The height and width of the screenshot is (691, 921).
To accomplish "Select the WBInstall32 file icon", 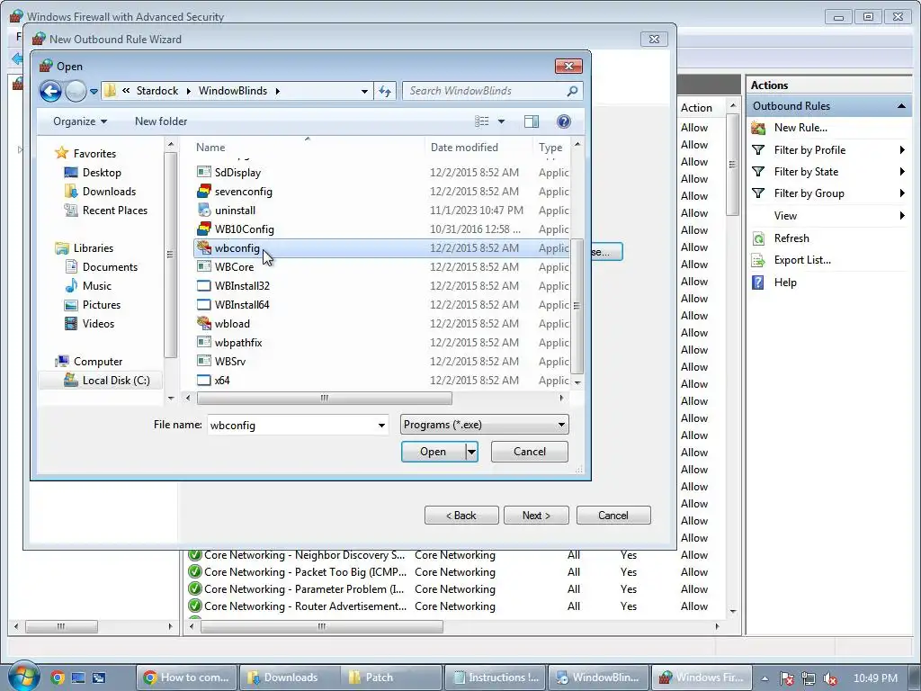I will (x=204, y=285).
